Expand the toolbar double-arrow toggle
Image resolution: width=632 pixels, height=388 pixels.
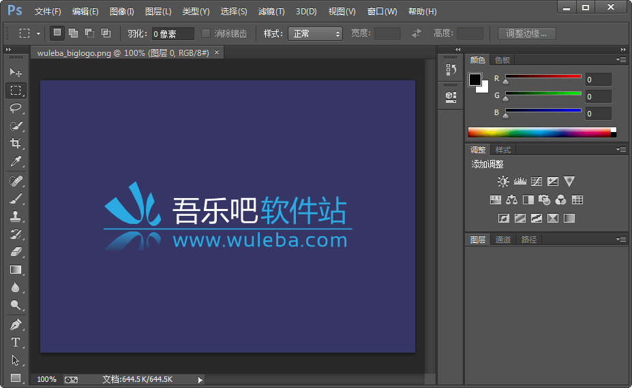click(x=8, y=49)
